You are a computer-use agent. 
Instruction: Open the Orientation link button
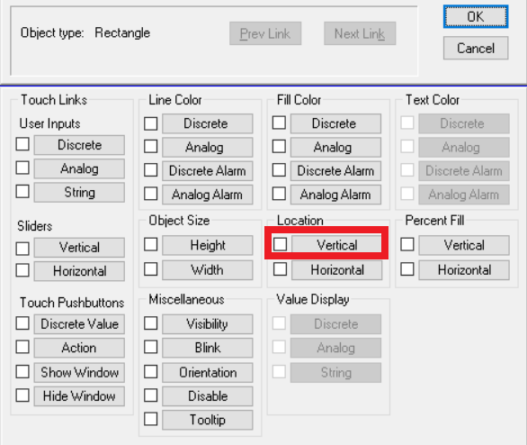coord(208,373)
